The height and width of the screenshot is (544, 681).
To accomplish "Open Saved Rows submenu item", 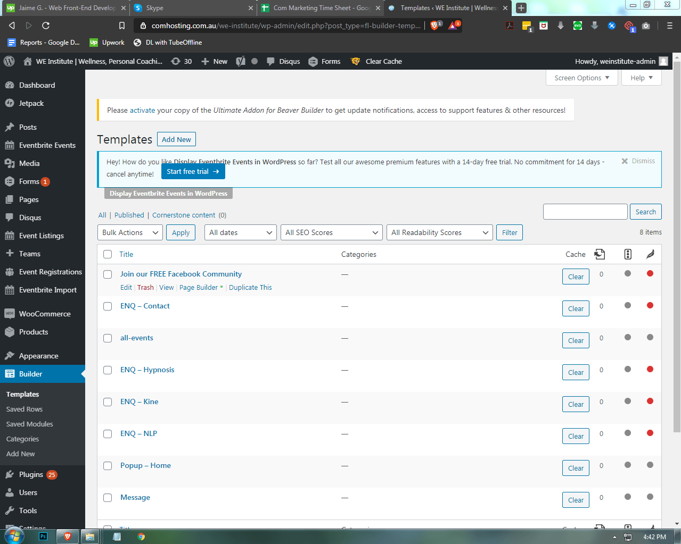I will (24, 409).
